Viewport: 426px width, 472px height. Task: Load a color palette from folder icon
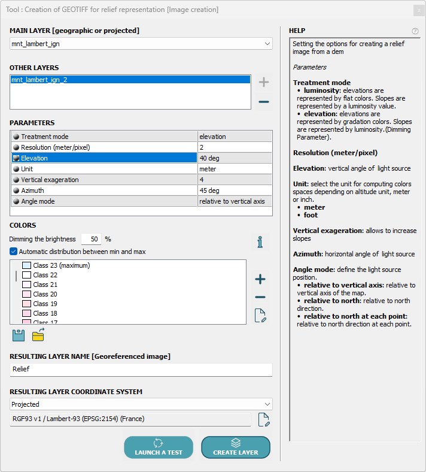click(38, 335)
